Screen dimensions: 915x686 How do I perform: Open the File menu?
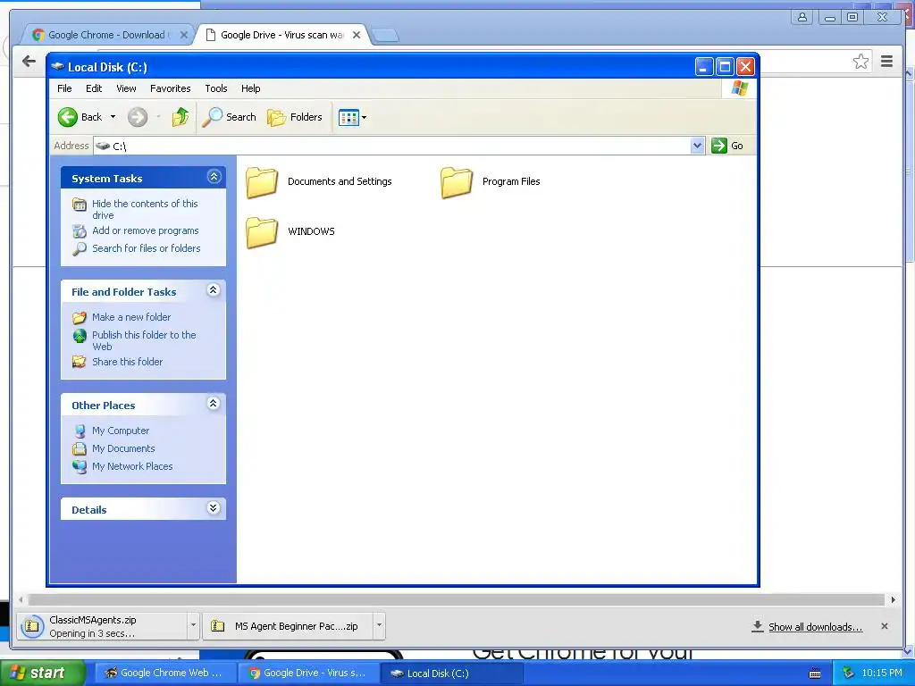tap(64, 88)
